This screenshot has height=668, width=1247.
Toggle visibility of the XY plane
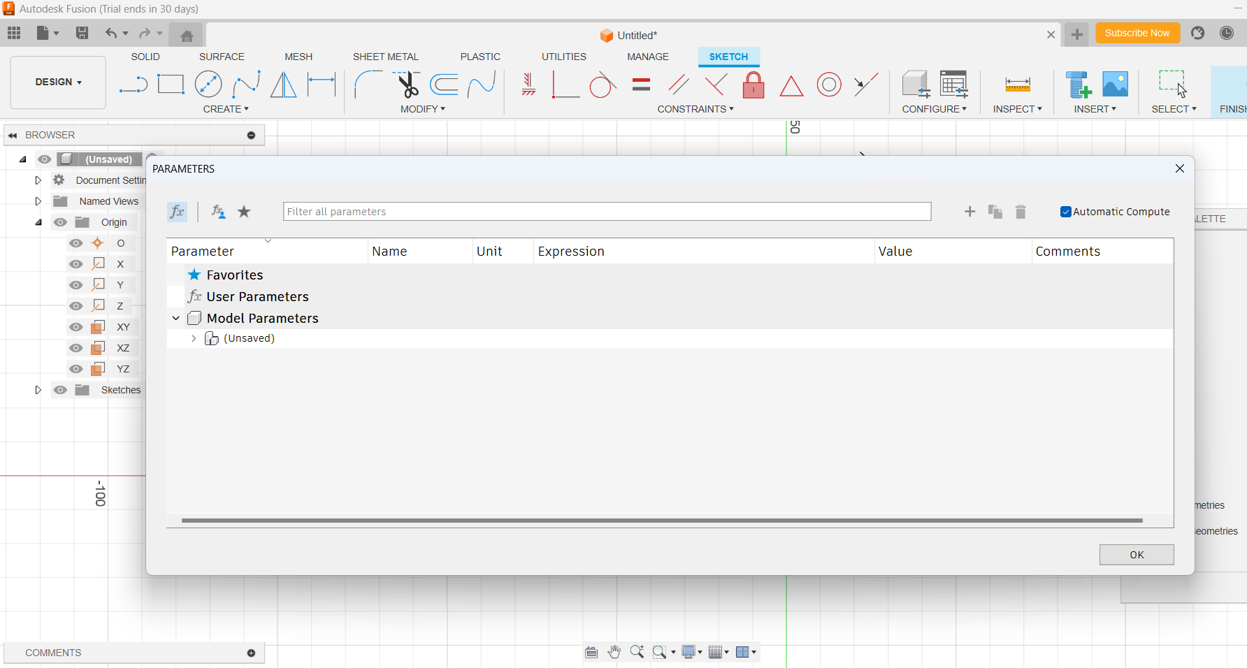pyautogui.click(x=76, y=327)
